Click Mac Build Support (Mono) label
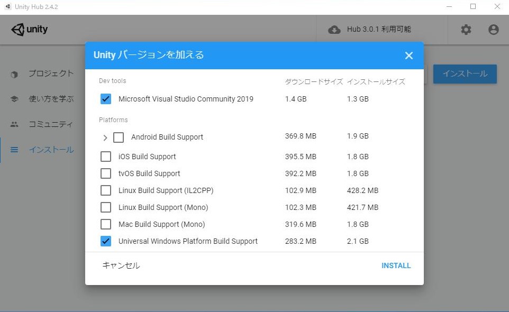Viewport: 509px width, 312px height. coord(162,224)
